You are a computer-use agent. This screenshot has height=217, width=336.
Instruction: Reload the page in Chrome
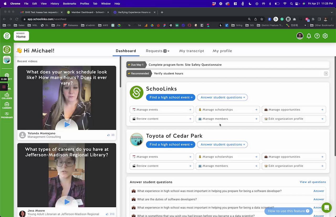point(17,19)
